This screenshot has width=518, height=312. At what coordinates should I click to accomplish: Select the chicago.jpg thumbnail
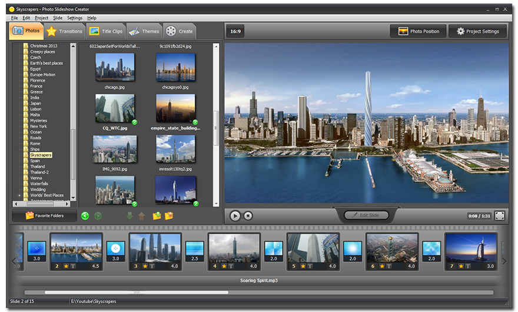115,67
